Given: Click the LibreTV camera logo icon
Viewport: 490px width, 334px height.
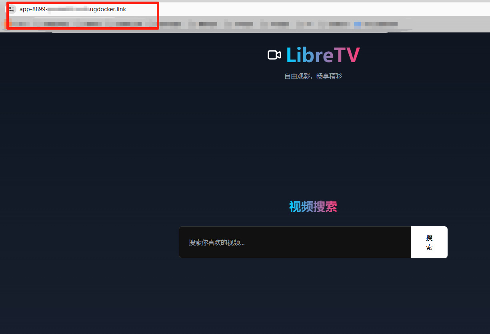Looking at the screenshot, I should pos(274,55).
